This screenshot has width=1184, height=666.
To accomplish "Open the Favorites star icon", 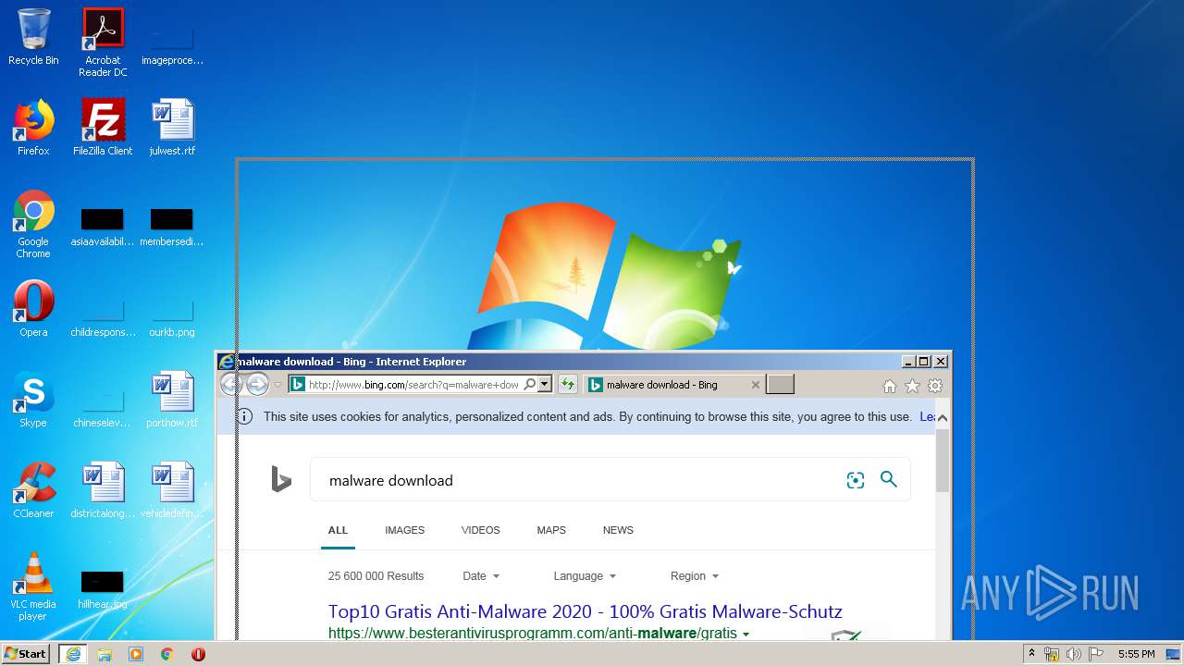I will click(x=912, y=386).
